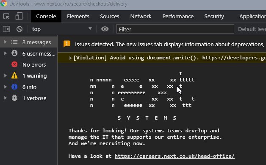Select the user messages person icon

click(14, 53)
